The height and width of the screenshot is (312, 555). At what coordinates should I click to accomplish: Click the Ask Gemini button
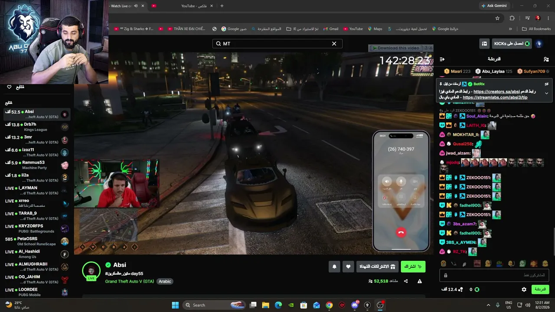[494, 6]
